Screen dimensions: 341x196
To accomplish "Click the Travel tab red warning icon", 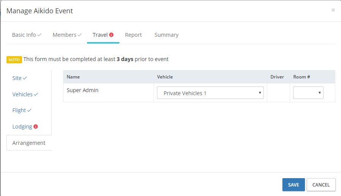I will (x=111, y=35).
